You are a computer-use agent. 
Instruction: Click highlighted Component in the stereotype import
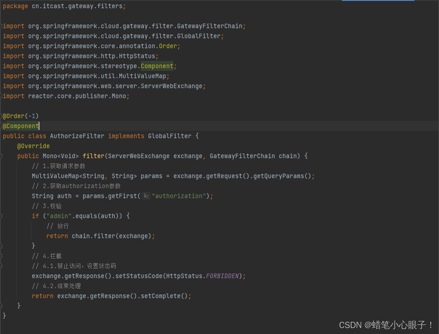(157, 66)
